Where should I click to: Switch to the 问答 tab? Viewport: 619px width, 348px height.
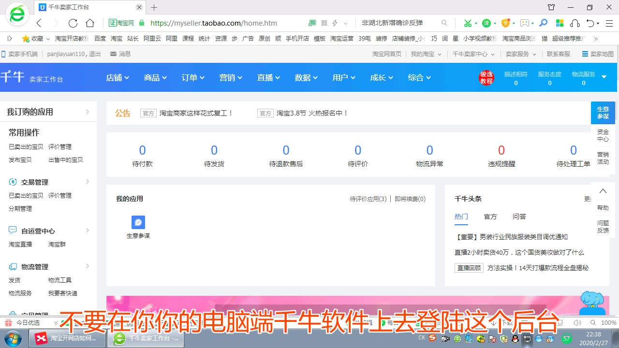click(519, 217)
